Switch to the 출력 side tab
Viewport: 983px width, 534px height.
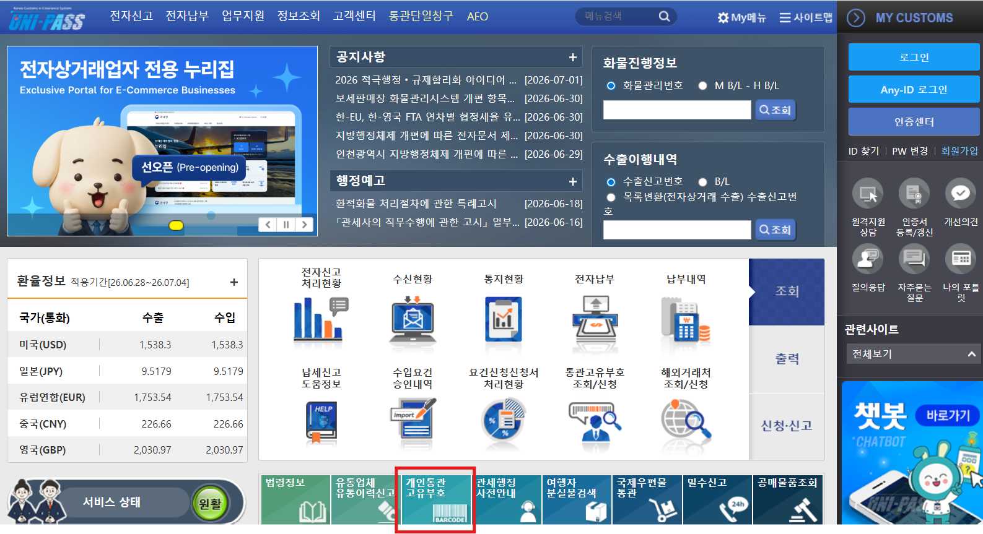coord(787,359)
